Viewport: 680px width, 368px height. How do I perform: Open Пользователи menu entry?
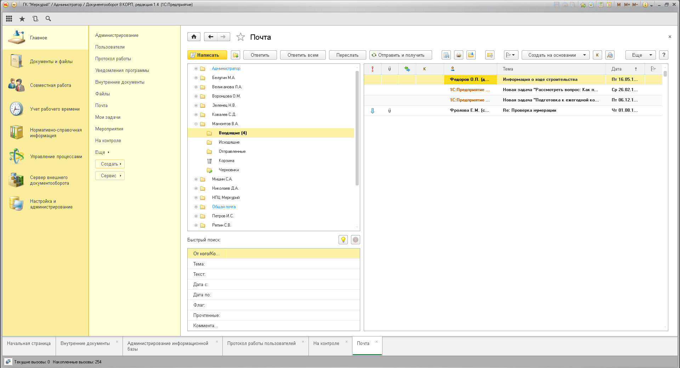coord(110,47)
